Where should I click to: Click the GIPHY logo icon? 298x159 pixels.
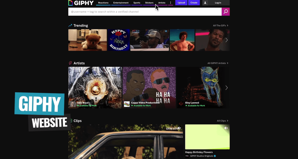[70, 3]
